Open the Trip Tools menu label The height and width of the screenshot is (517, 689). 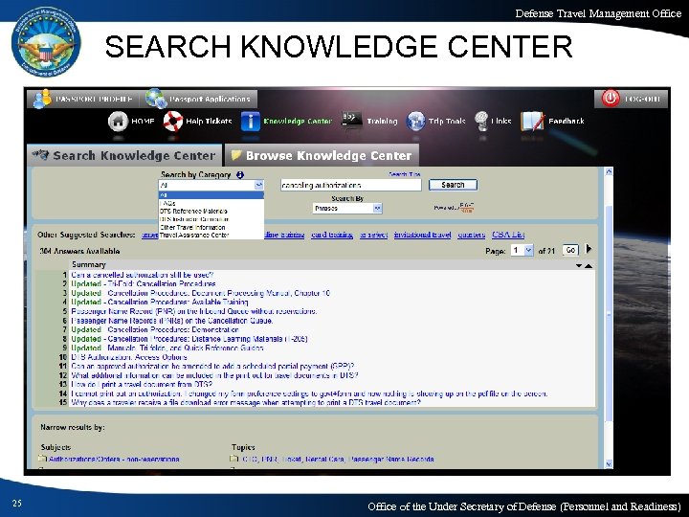coord(447,122)
